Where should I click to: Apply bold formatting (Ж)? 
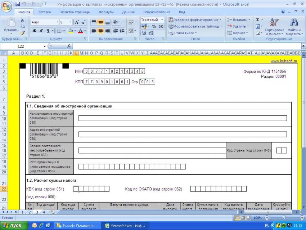click(35, 31)
